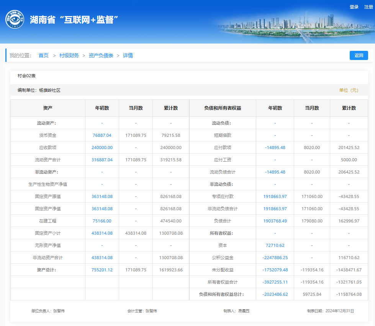Open 资本 opening value 72710.62
The width and height of the screenshot is (375, 326).
pos(275,245)
